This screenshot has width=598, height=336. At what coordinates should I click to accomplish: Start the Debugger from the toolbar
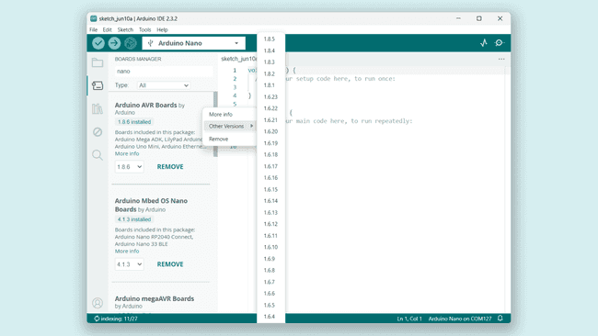coord(131,43)
